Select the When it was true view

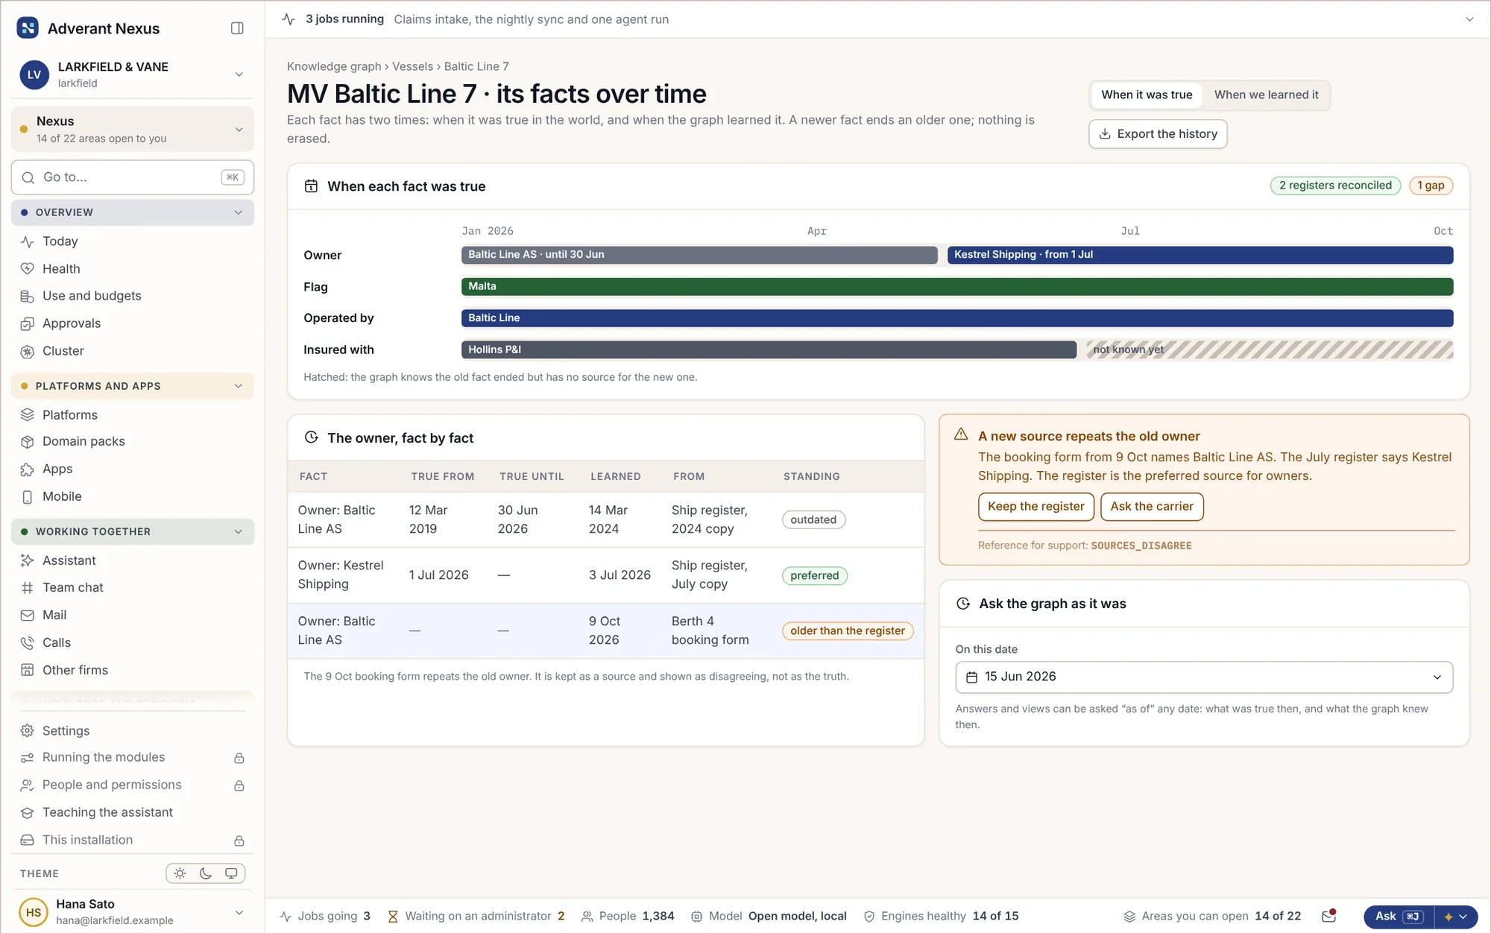pos(1147,95)
